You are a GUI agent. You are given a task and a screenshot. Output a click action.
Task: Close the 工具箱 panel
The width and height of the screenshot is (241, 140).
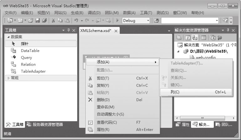coord(74,30)
